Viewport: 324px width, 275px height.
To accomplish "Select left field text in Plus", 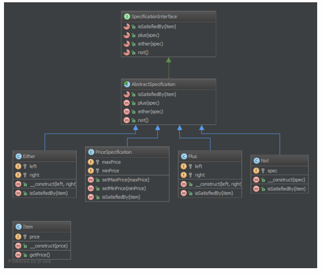I will [x=199, y=166].
